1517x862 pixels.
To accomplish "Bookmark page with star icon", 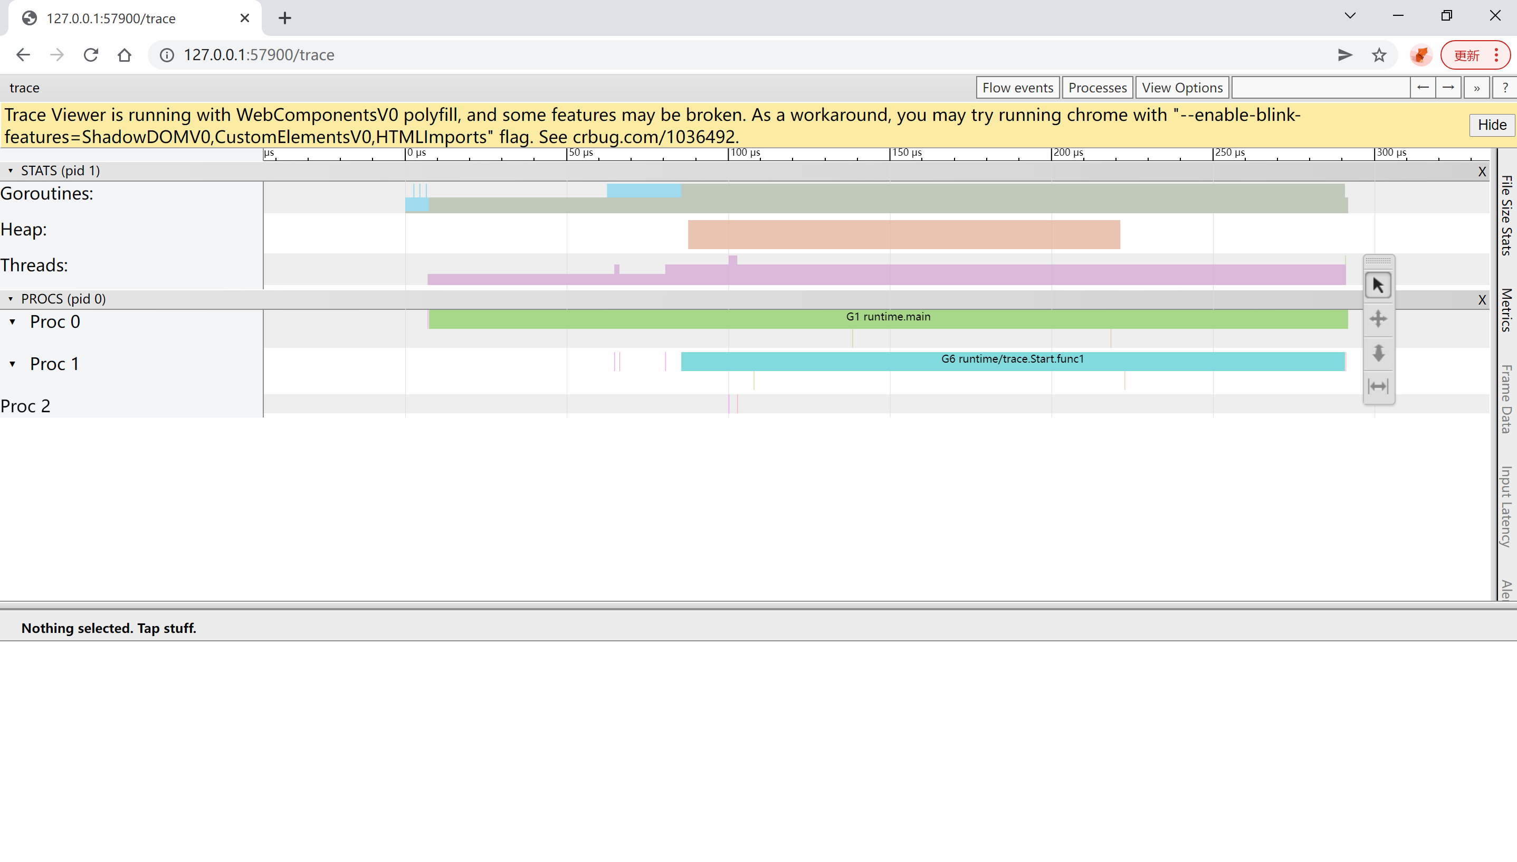I will pos(1379,55).
